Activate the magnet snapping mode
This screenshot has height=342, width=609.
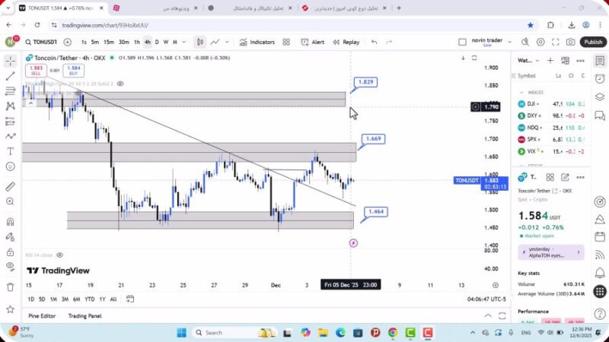tap(10, 222)
